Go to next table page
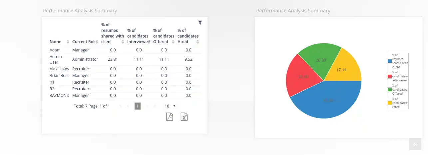This screenshot has width=428, height=155. (147, 106)
